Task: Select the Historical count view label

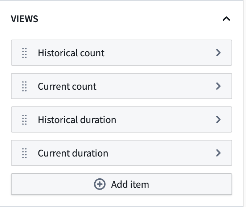Action: [71, 53]
